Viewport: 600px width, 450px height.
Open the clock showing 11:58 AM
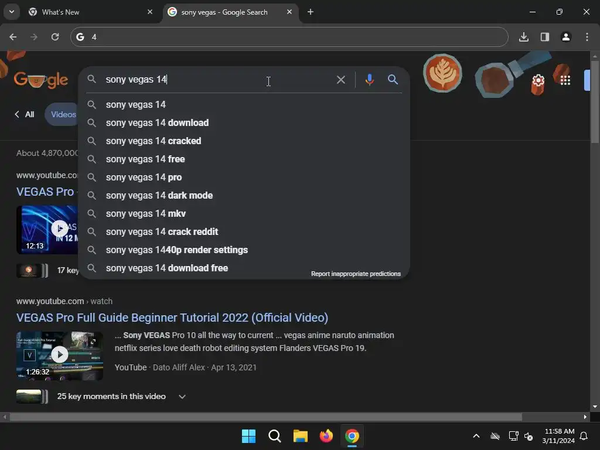tap(558, 436)
